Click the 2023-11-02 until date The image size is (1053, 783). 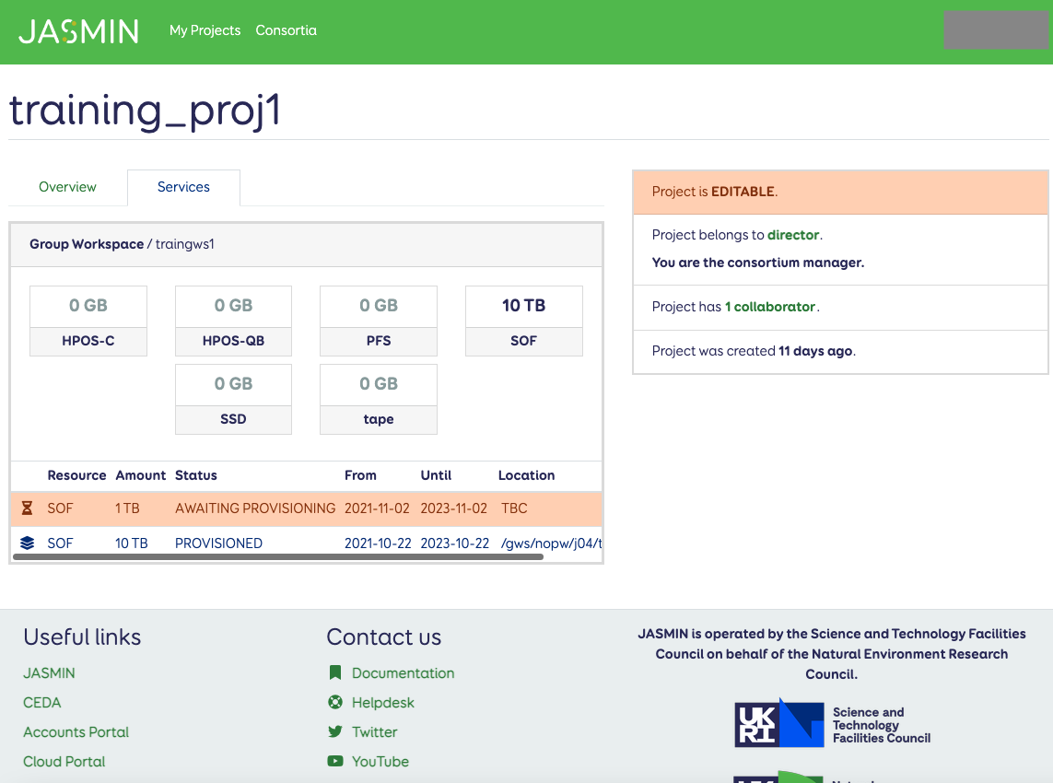453,508
